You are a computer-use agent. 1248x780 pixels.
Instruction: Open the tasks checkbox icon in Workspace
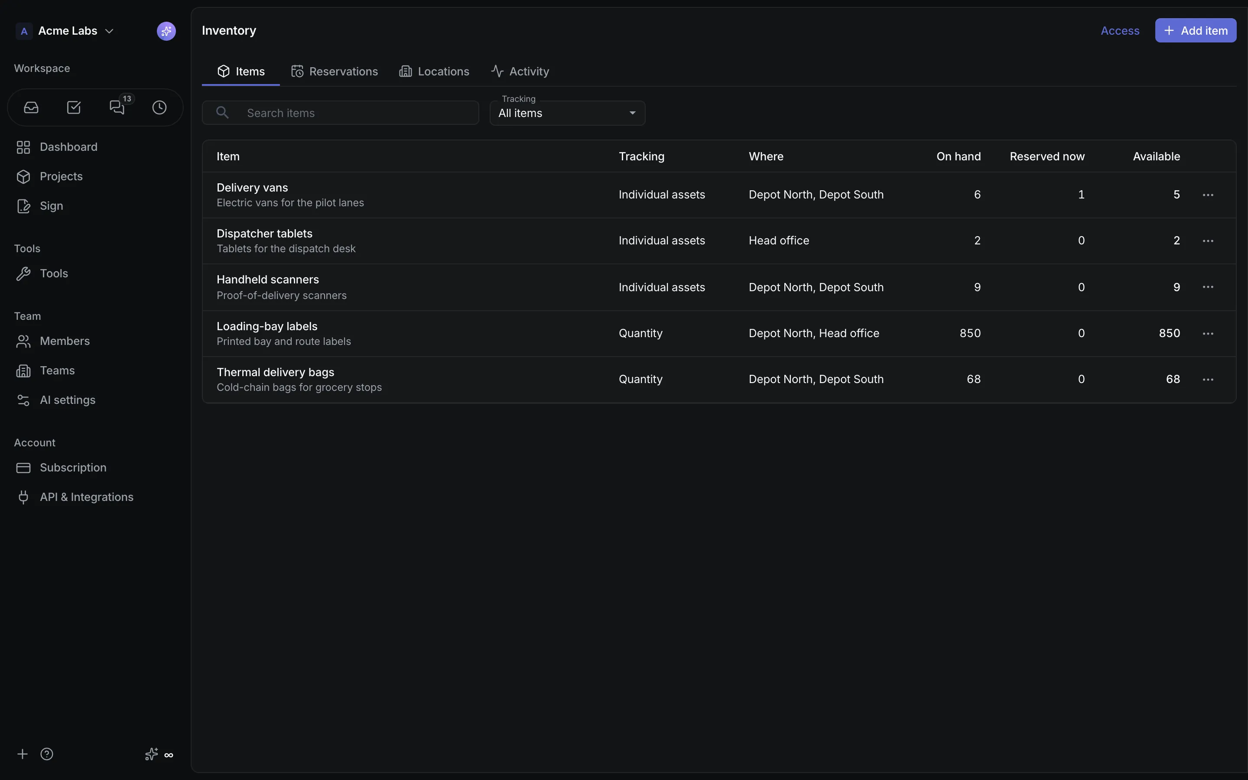pos(74,107)
